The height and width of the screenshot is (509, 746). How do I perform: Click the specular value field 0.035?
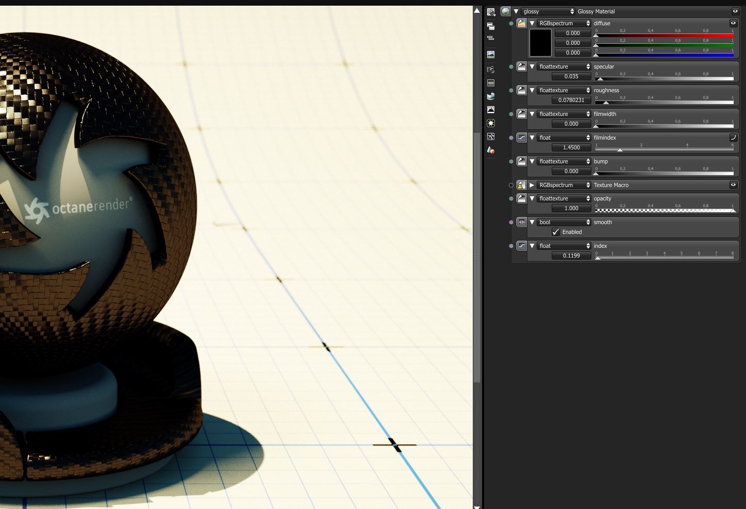(571, 76)
